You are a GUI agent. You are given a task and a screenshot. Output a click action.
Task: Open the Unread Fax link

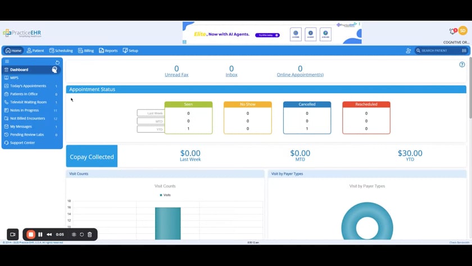point(176,75)
